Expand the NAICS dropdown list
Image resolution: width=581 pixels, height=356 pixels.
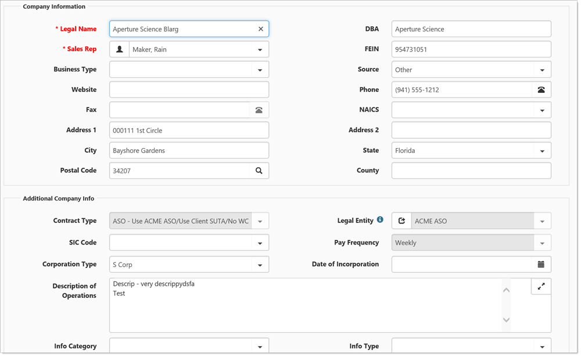coord(541,110)
